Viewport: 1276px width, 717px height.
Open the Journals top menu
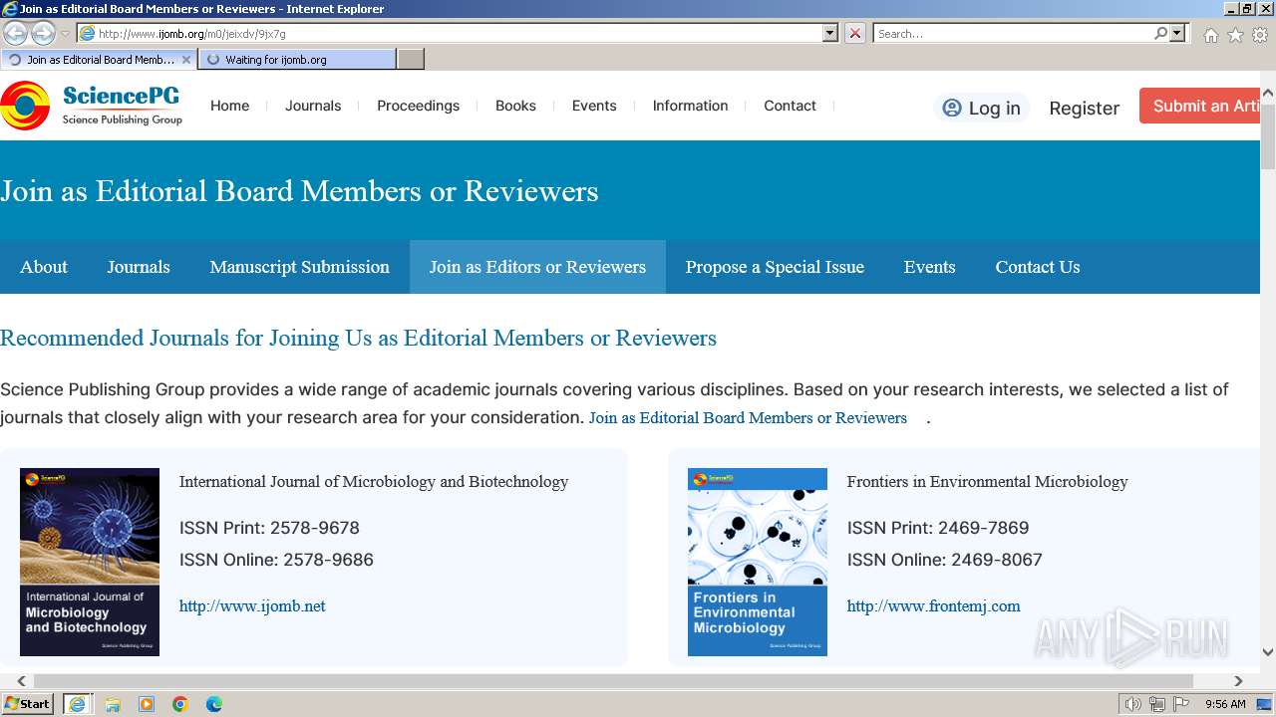pos(313,106)
